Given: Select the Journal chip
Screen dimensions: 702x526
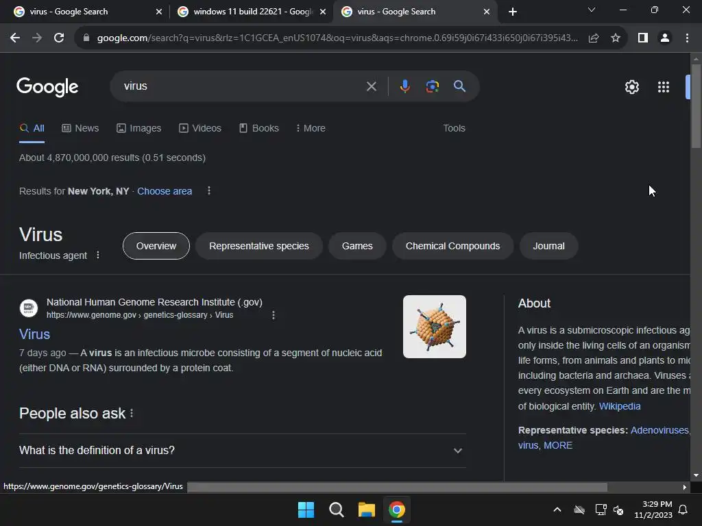Looking at the screenshot, I should pyautogui.click(x=548, y=246).
